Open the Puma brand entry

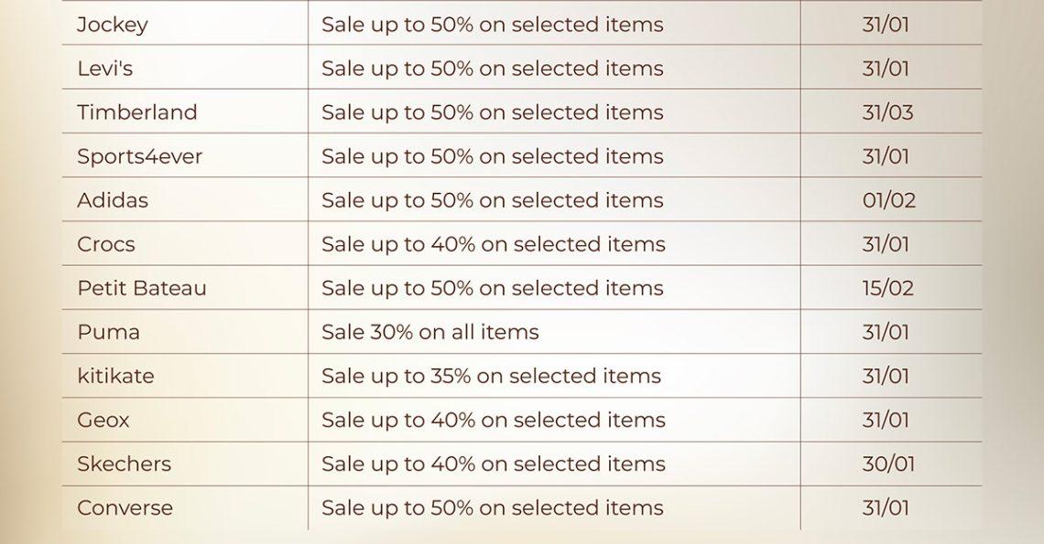(x=108, y=332)
